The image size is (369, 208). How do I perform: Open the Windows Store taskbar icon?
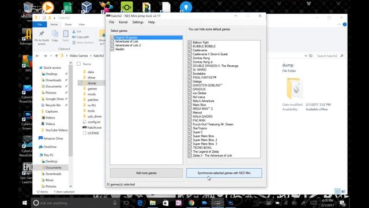point(165,203)
